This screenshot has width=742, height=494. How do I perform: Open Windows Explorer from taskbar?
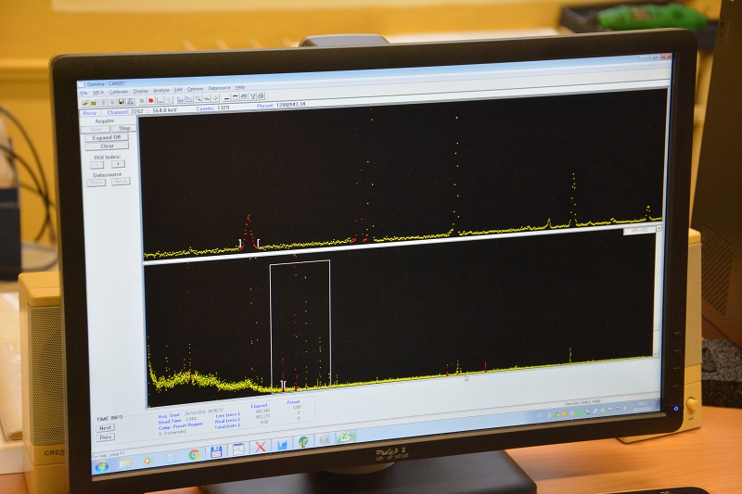[125, 464]
